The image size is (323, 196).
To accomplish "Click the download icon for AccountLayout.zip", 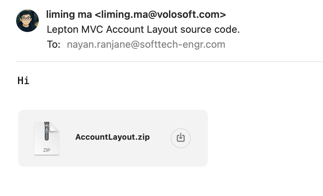I will [x=181, y=138].
